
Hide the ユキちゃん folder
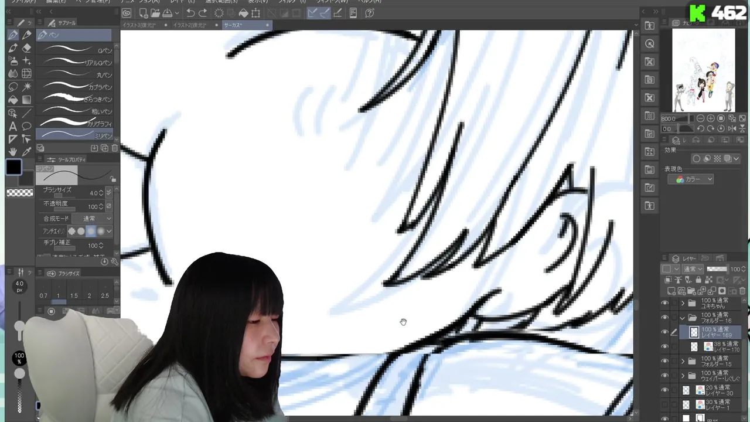[x=664, y=303]
